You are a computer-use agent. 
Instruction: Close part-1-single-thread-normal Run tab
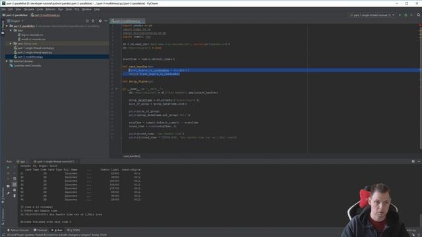point(76,161)
